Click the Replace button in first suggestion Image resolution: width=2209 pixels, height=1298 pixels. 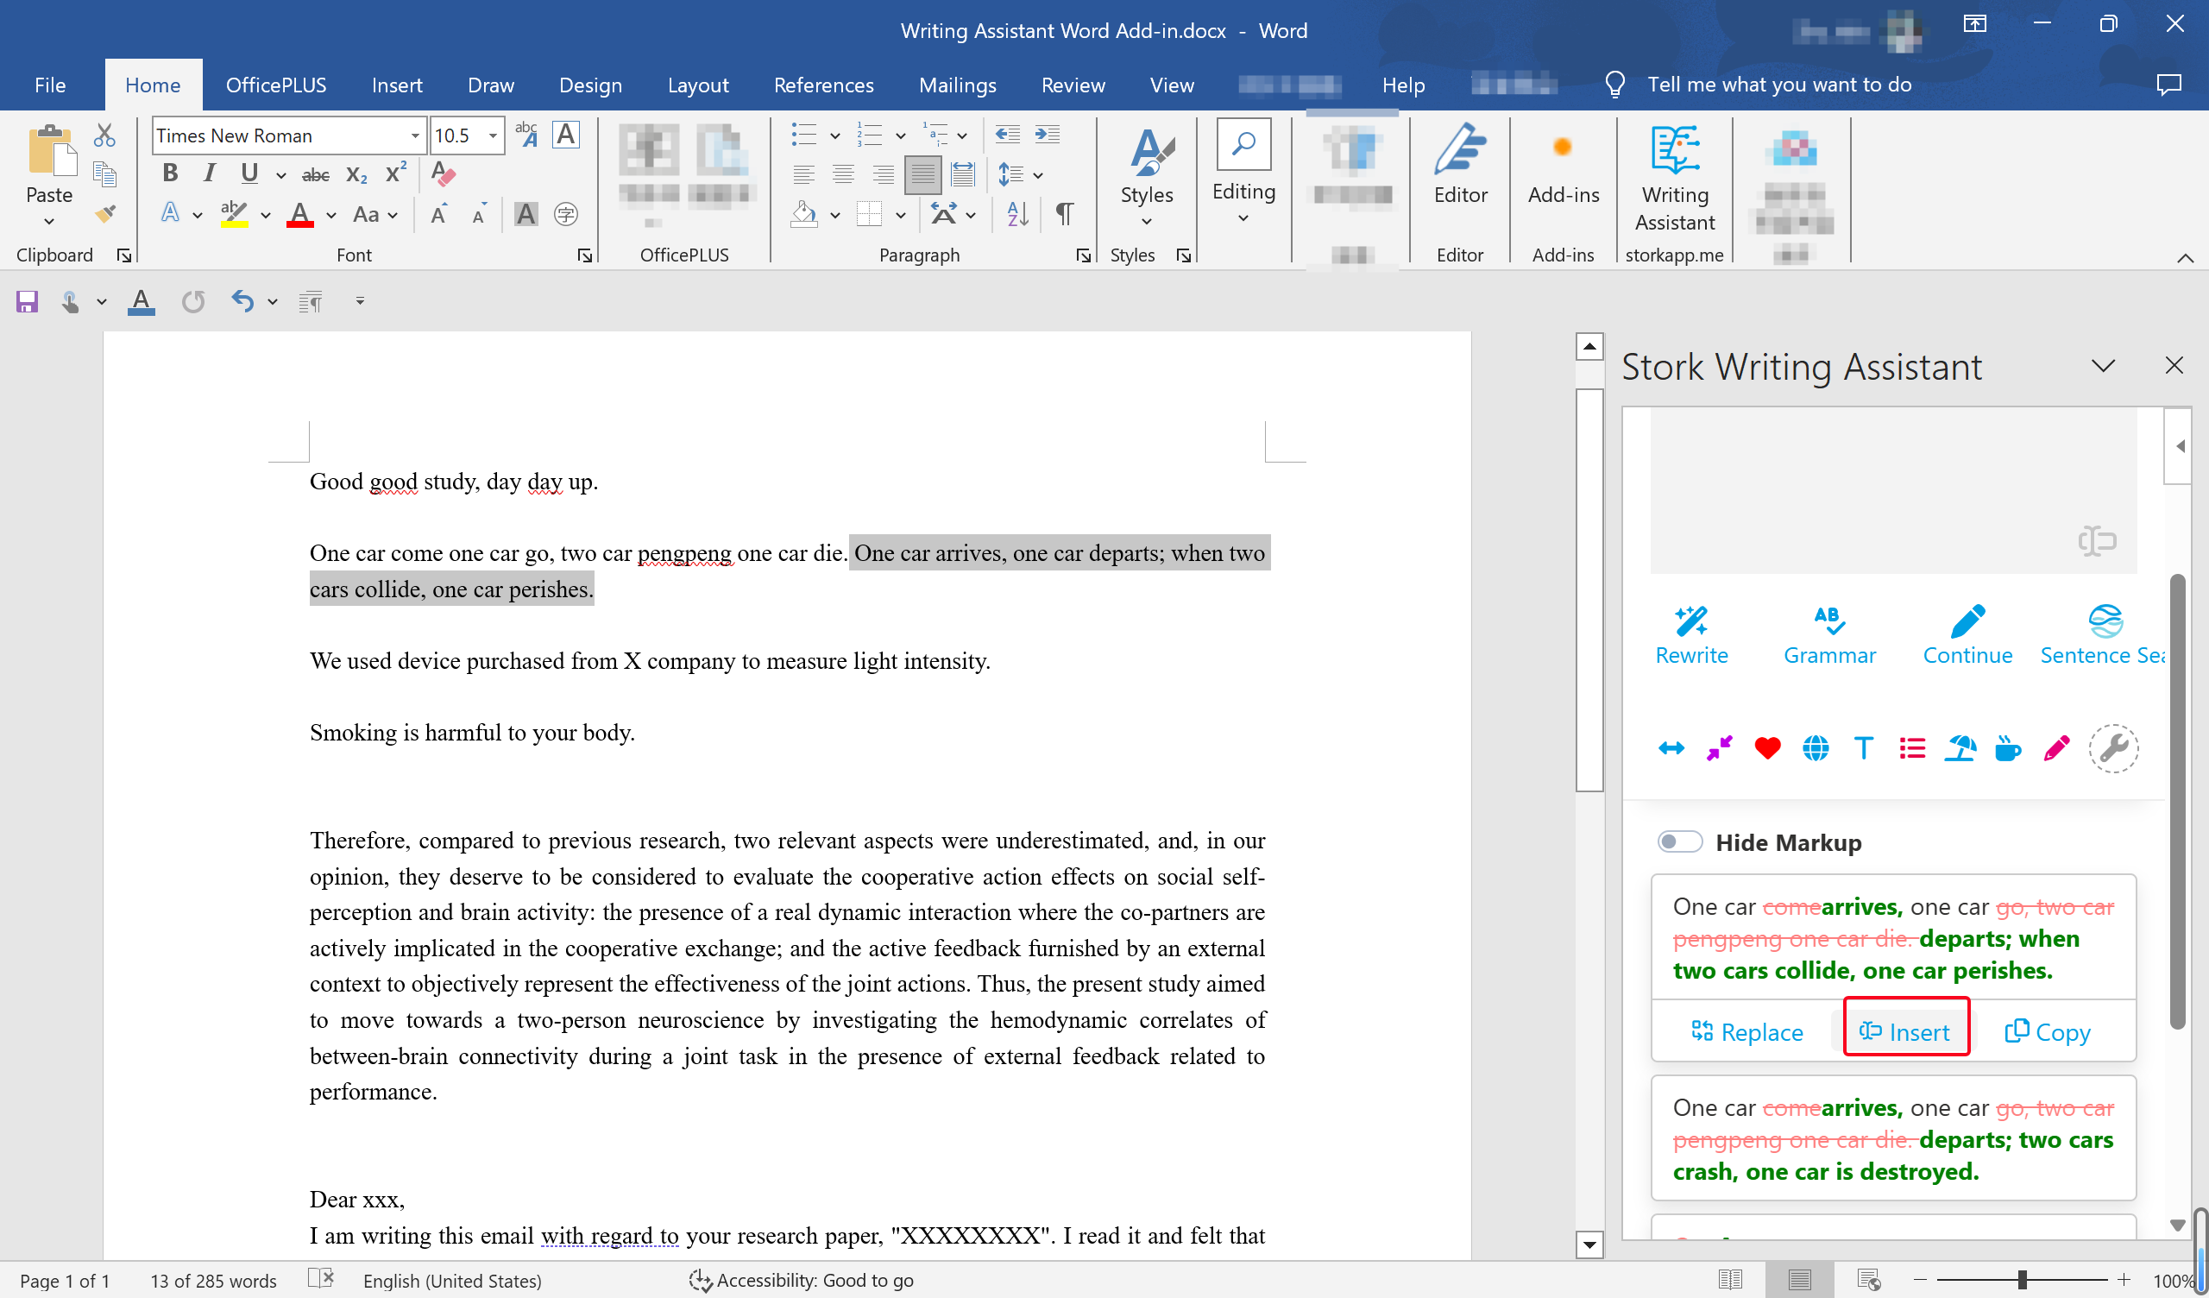[x=1746, y=1032]
